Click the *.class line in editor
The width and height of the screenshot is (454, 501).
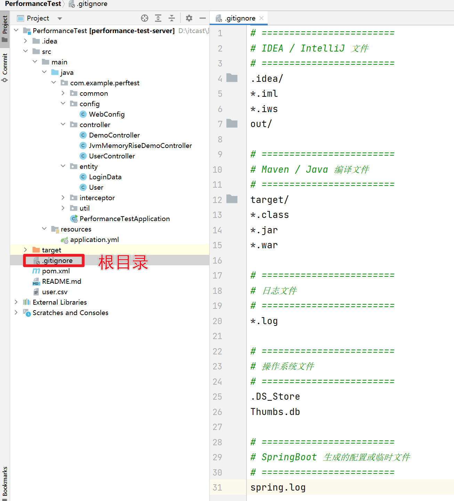click(x=270, y=215)
